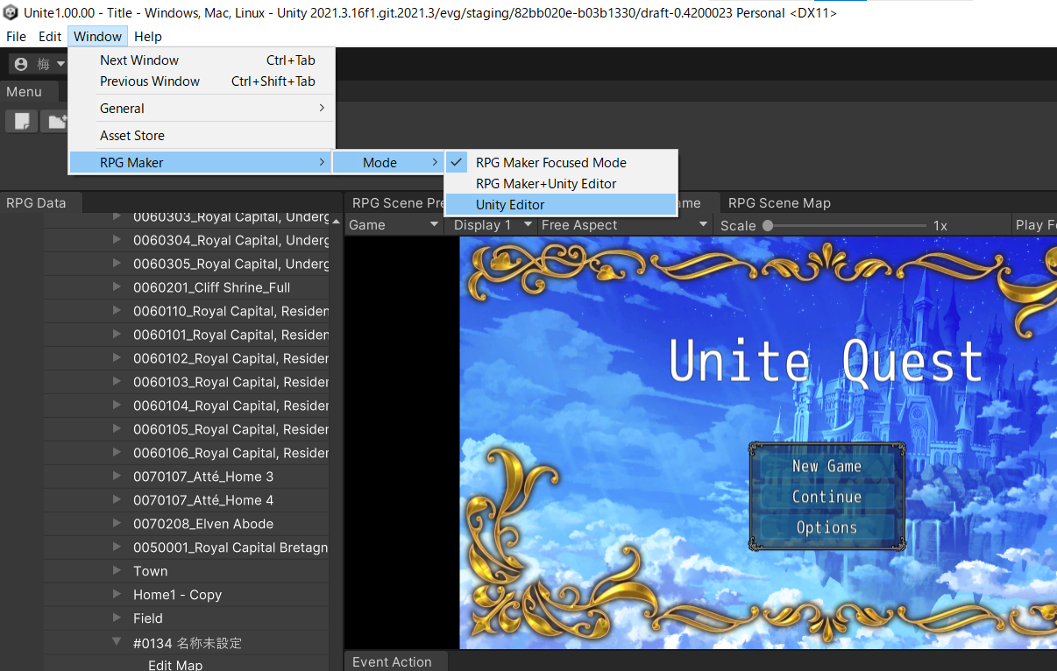Select the 0060103_Royal Capital row
The width and height of the screenshot is (1057, 671).
pos(186,382)
